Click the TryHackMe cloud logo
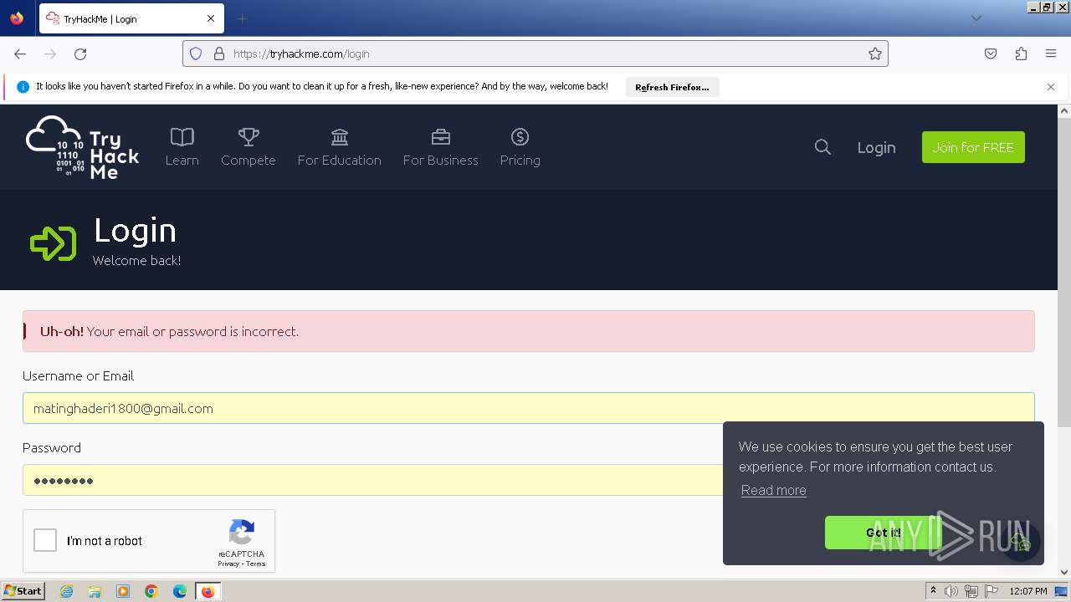 (82, 147)
